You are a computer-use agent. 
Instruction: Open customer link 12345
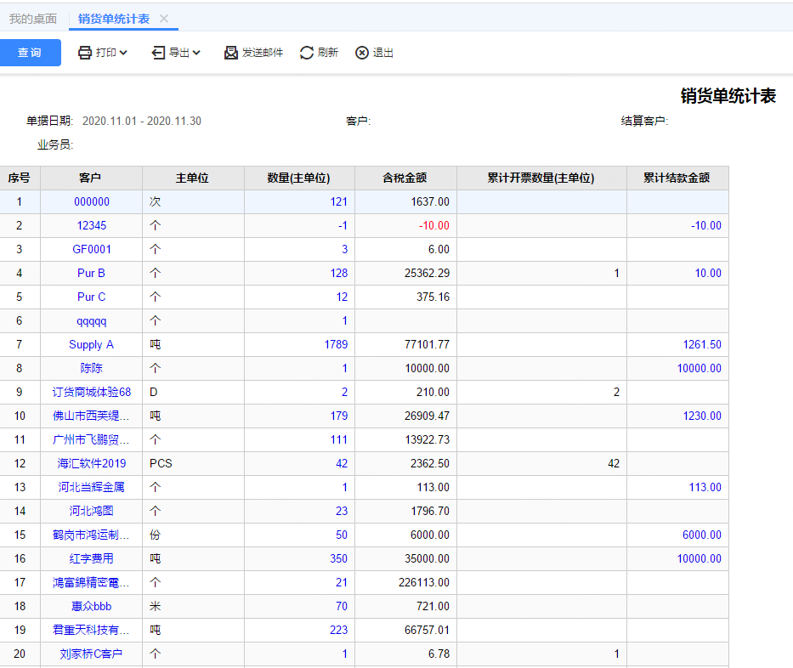click(92, 225)
